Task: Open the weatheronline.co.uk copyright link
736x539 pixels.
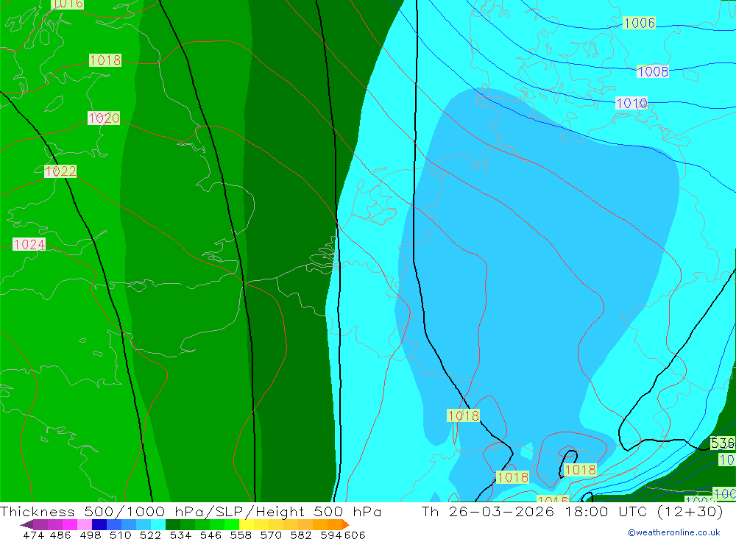Action: [x=674, y=532]
